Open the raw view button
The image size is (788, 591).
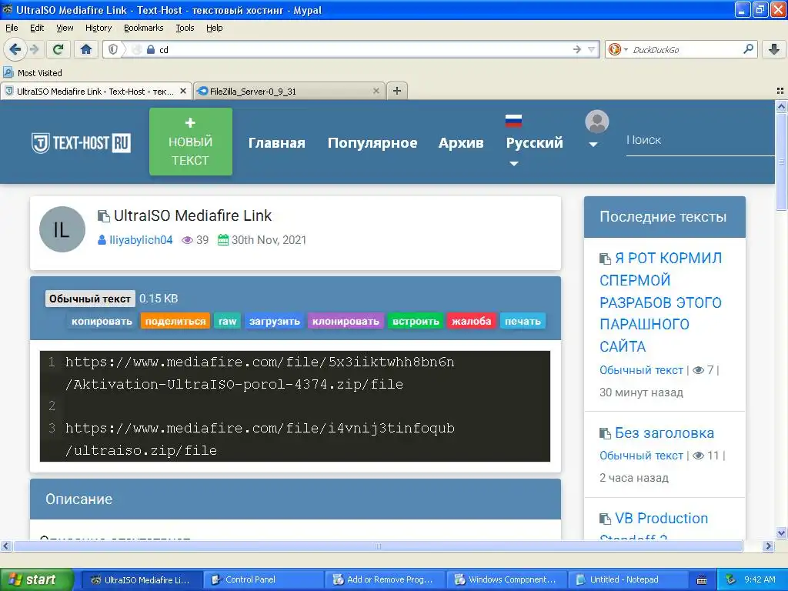(x=227, y=321)
